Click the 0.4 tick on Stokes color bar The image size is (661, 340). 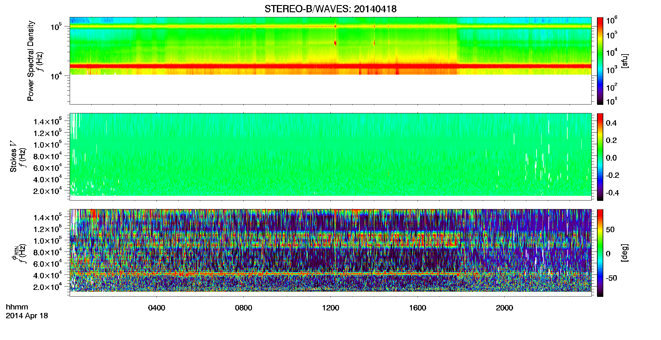click(x=611, y=123)
